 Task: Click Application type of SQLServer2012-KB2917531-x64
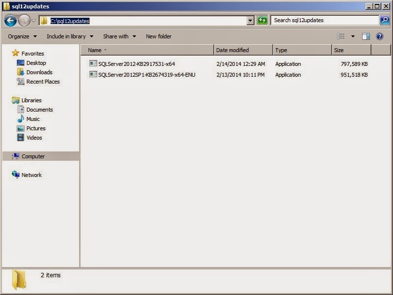tap(288, 64)
